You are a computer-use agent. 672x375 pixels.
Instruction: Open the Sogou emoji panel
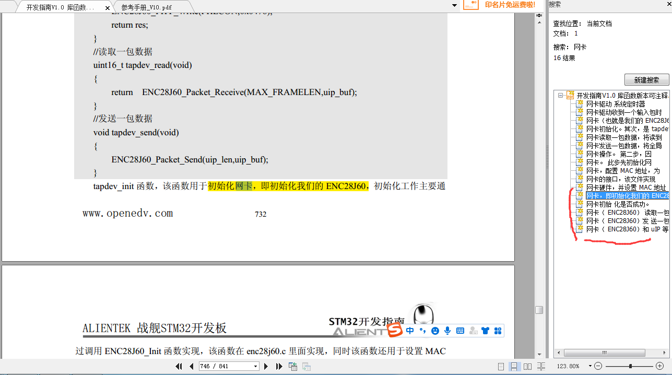coord(435,331)
